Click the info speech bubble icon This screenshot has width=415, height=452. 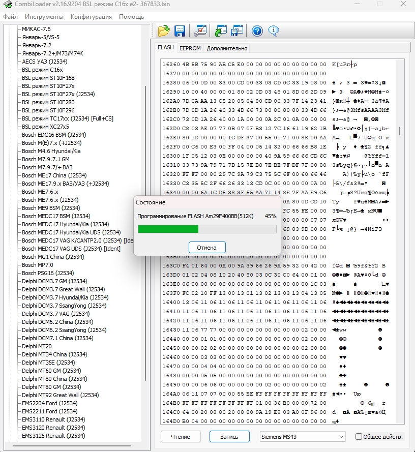274,31
